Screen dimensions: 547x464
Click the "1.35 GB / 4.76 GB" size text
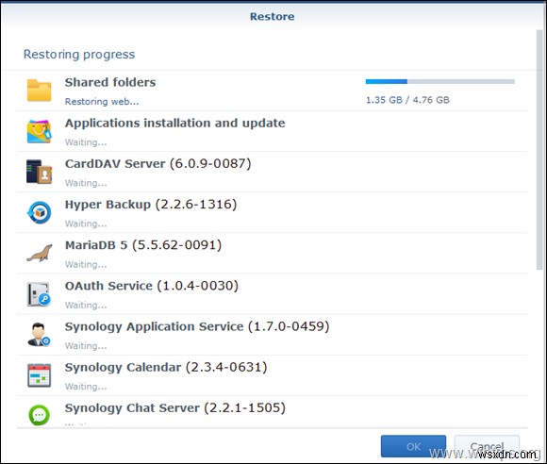click(x=407, y=100)
